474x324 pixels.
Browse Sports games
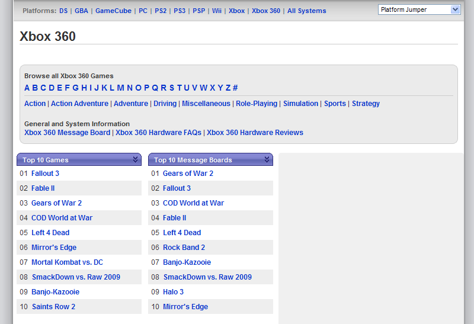335,104
